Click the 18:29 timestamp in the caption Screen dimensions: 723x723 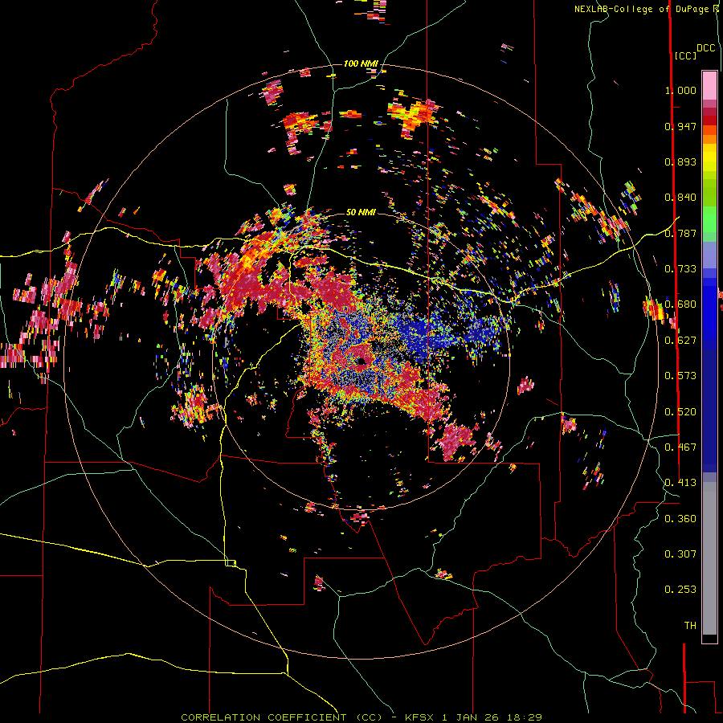(525, 717)
